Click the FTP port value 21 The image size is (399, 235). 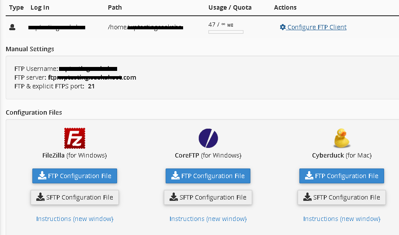(x=91, y=86)
